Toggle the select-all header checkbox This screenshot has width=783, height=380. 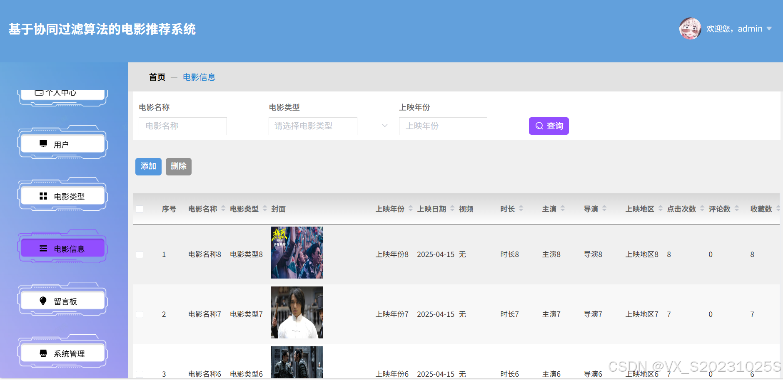(140, 209)
